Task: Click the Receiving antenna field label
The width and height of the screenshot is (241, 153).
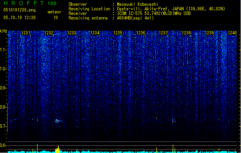Action: pyautogui.click(x=88, y=18)
